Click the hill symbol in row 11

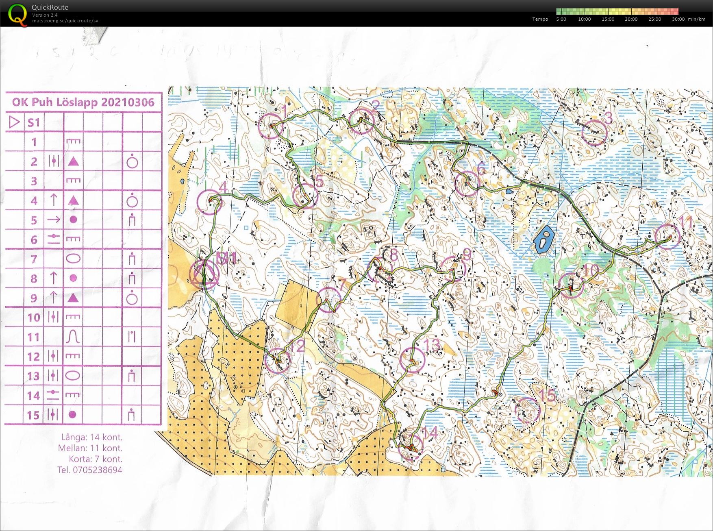73,337
